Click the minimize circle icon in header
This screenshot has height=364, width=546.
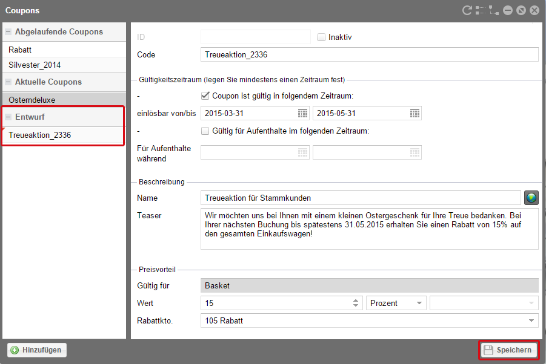click(x=508, y=10)
